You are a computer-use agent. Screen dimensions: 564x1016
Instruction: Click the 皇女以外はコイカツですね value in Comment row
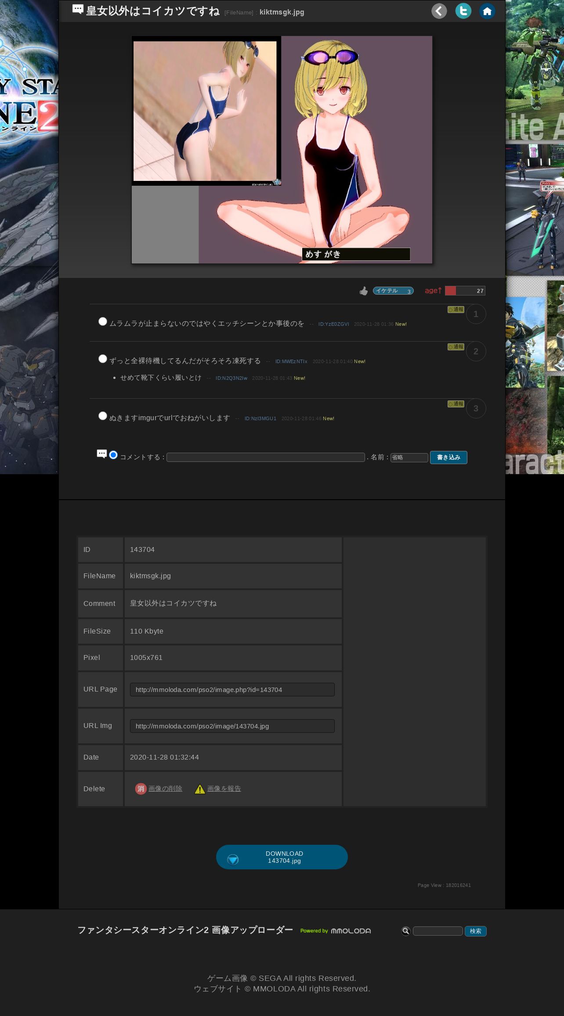[x=173, y=603]
